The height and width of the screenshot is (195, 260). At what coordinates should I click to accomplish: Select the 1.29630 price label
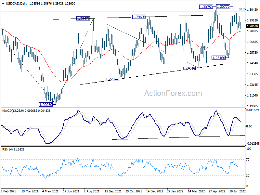coord(139,17)
